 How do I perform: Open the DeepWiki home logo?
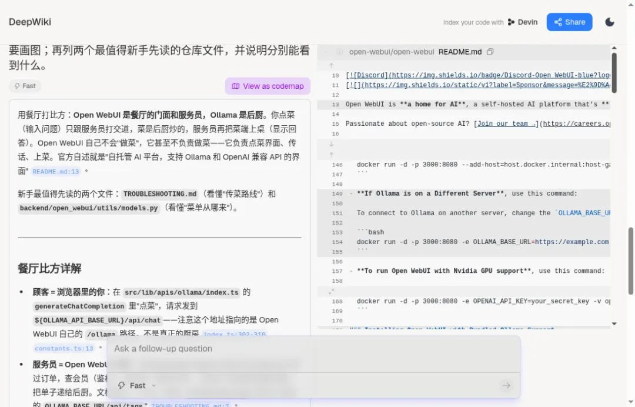tap(30, 22)
